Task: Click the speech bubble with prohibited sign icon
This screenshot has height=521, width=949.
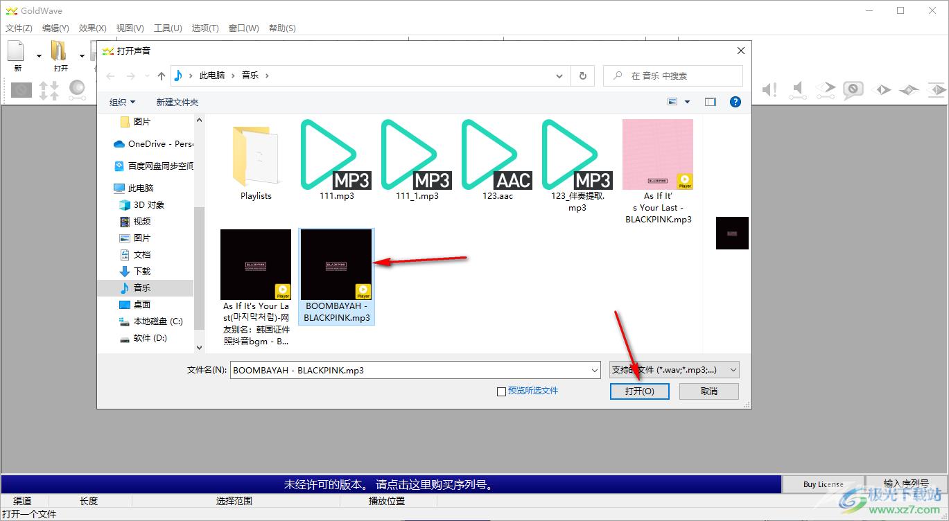Action: [x=853, y=89]
